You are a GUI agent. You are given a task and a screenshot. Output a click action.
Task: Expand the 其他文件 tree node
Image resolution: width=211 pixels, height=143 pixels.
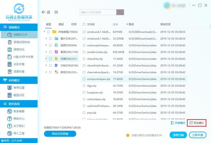[x=46, y=72]
